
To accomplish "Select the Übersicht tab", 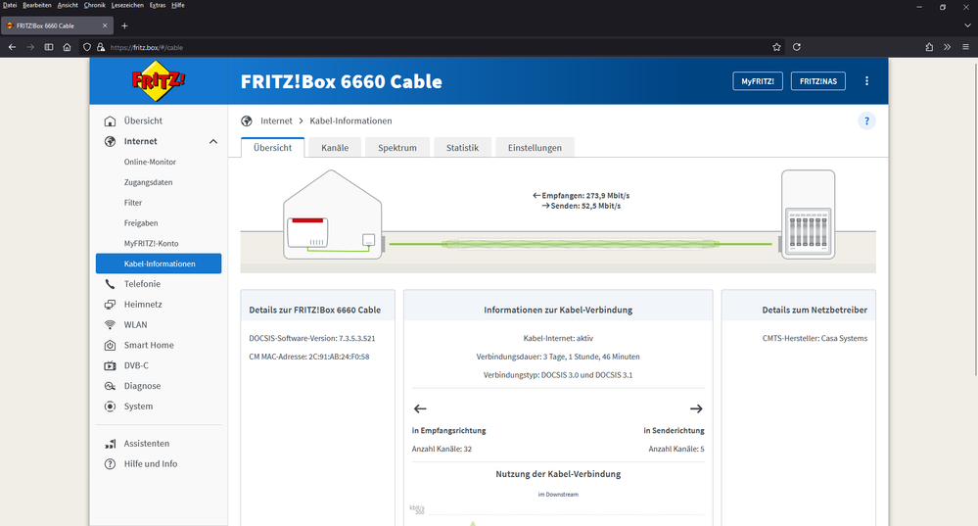I will point(272,148).
